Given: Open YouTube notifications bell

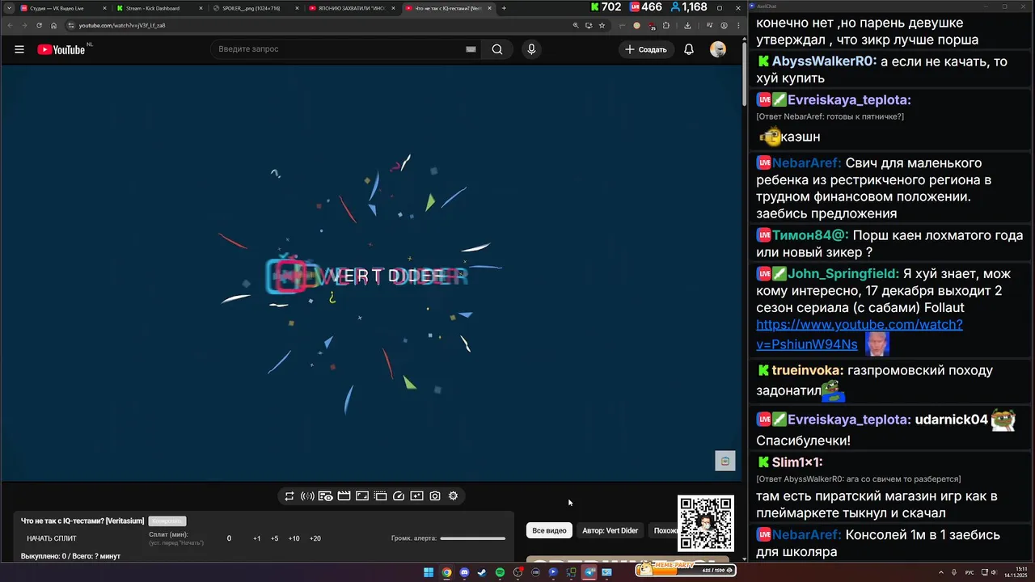Looking at the screenshot, I should tap(689, 49).
